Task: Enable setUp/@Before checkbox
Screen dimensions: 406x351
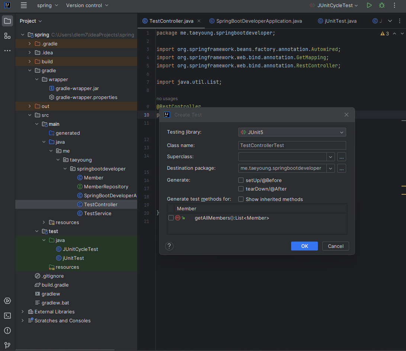Action: (241, 180)
